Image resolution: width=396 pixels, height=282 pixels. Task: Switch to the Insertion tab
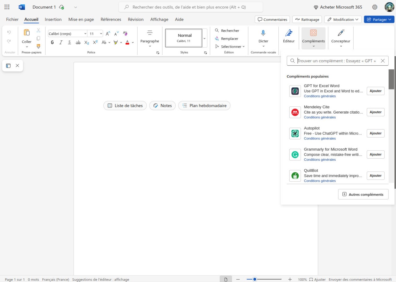tap(53, 19)
